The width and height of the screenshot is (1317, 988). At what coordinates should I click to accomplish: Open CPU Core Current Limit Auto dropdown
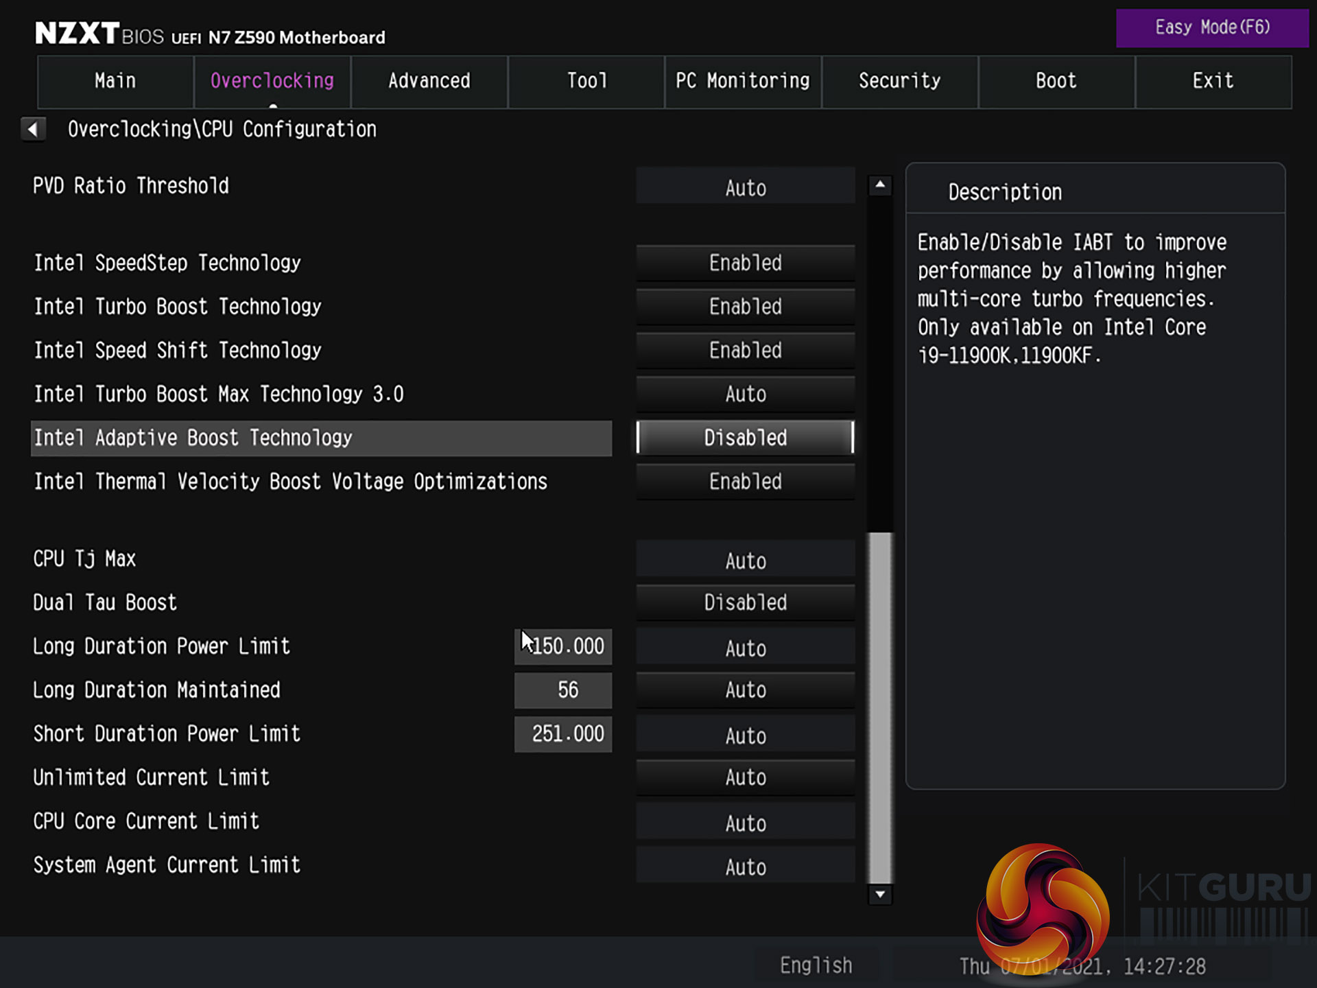coord(745,822)
